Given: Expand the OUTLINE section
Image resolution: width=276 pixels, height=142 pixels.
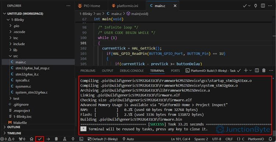Looking at the screenshot, I should click(12, 127).
